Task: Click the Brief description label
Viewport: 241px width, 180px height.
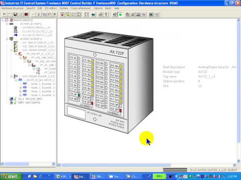Action: pyautogui.click(x=174, y=67)
